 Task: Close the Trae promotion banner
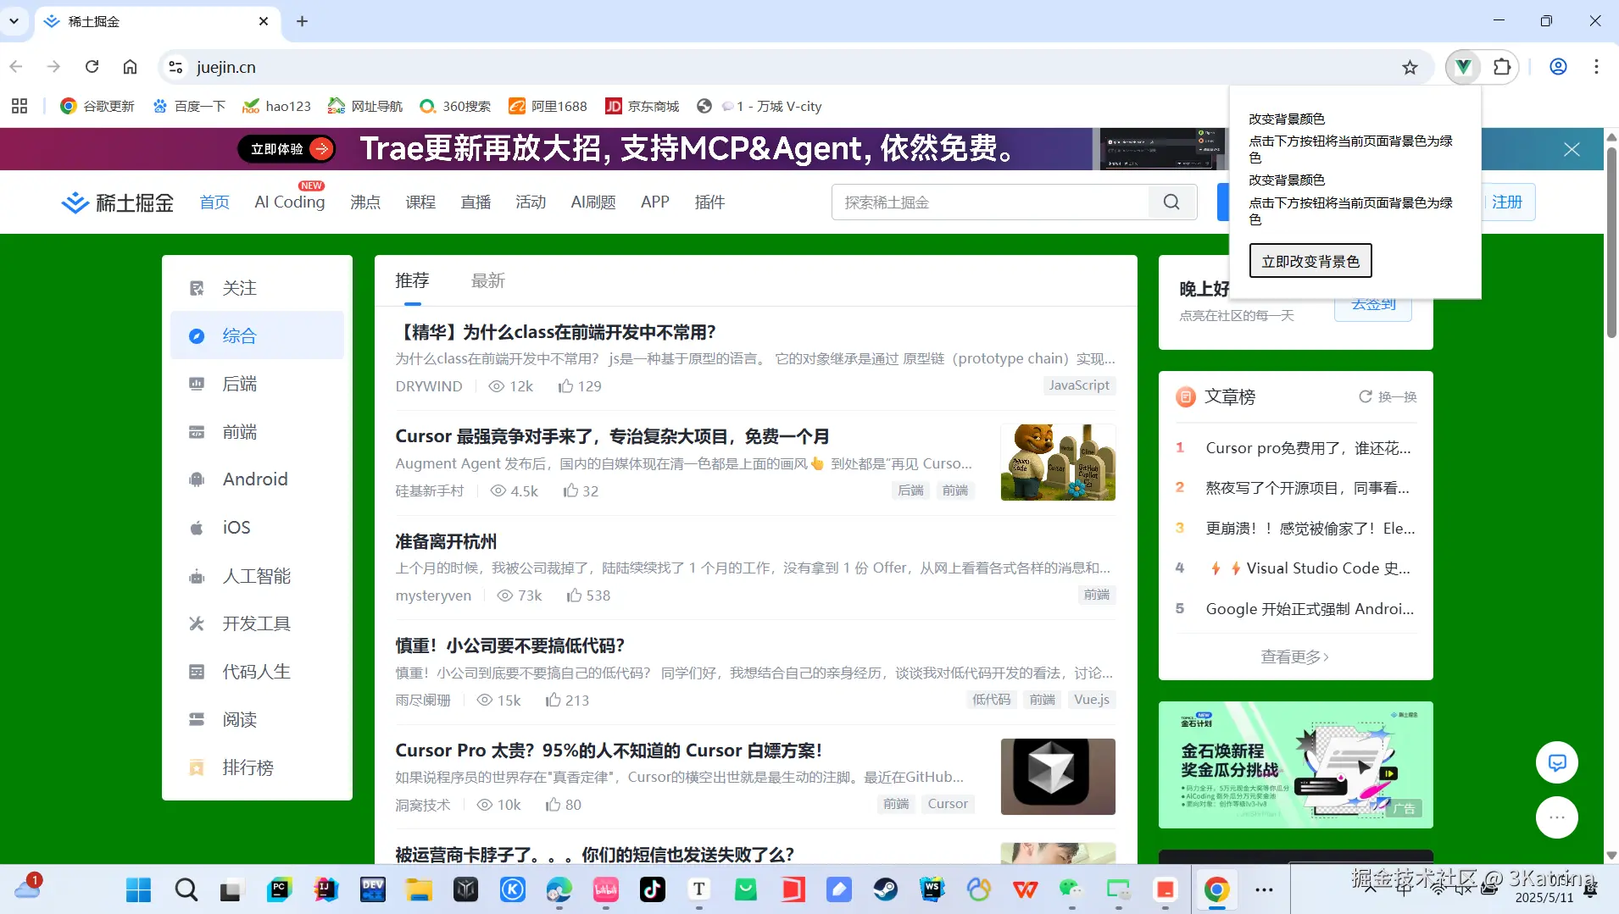point(1572,149)
